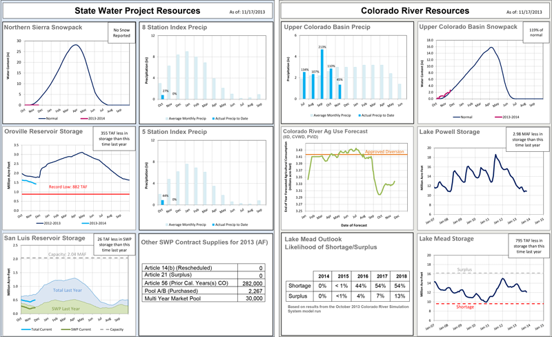Click the 2018 column header in Lake Mead Outlook
Screen dimensions: 552x337
(x=398, y=274)
